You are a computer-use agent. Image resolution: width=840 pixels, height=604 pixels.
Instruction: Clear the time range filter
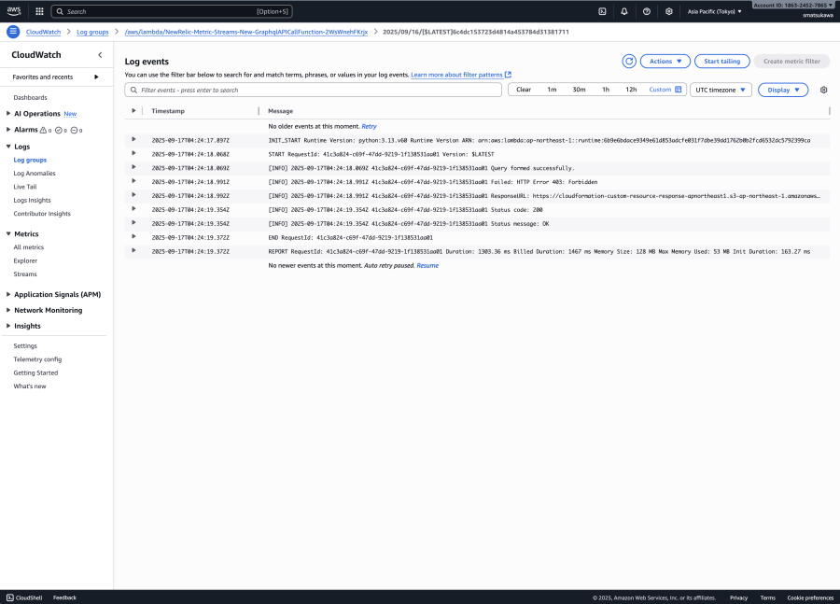click(x=524, y=90)
